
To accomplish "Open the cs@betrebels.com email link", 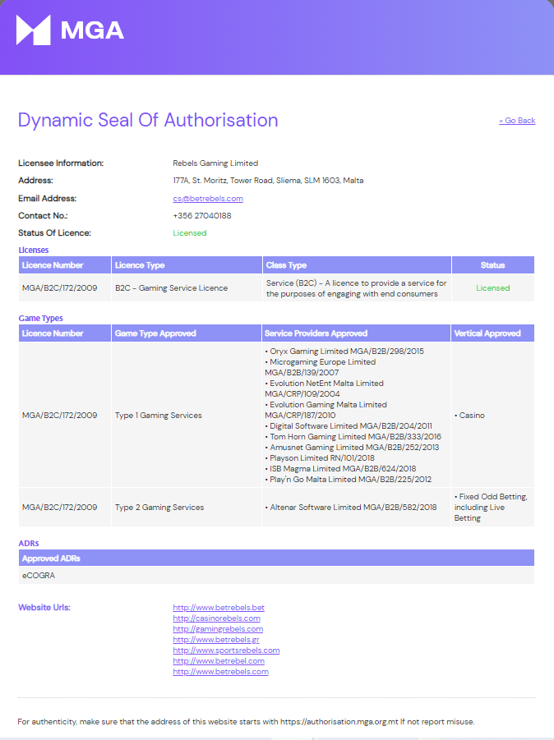I will [x=208, y=199].
